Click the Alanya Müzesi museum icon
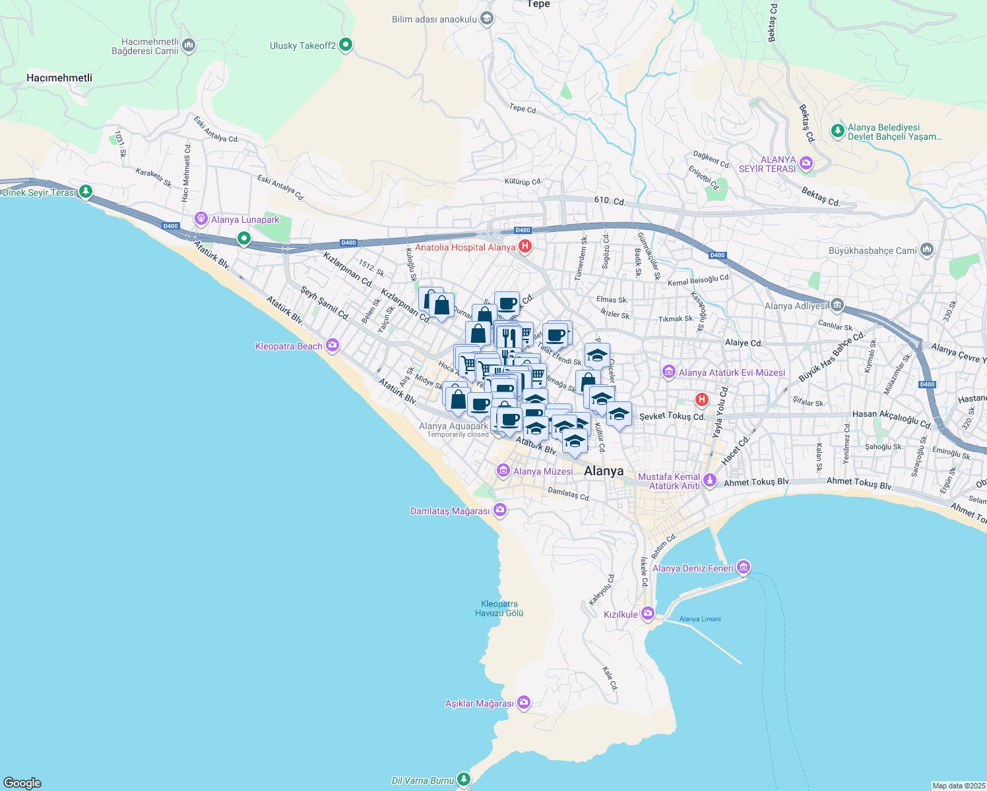987x791 pixels. 503,471
